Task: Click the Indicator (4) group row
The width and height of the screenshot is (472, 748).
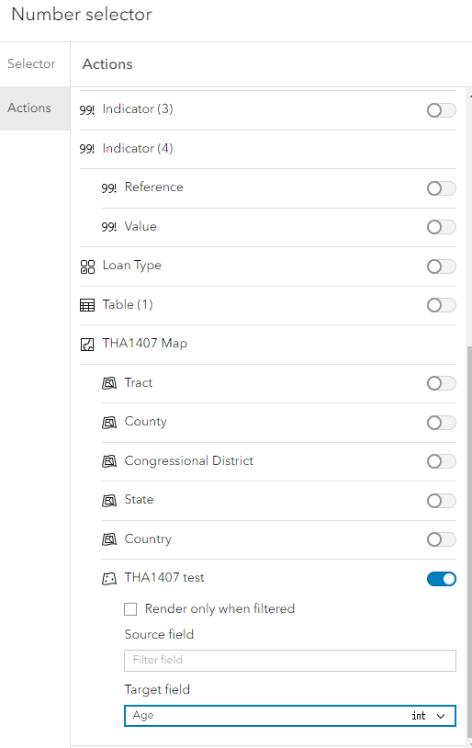Action: click(268, 149)
